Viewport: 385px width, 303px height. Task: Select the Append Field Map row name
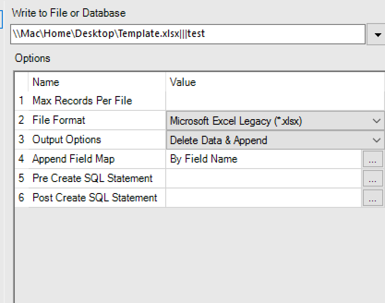point(73,159)
